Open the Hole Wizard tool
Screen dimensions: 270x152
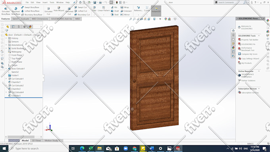point(59,9)
